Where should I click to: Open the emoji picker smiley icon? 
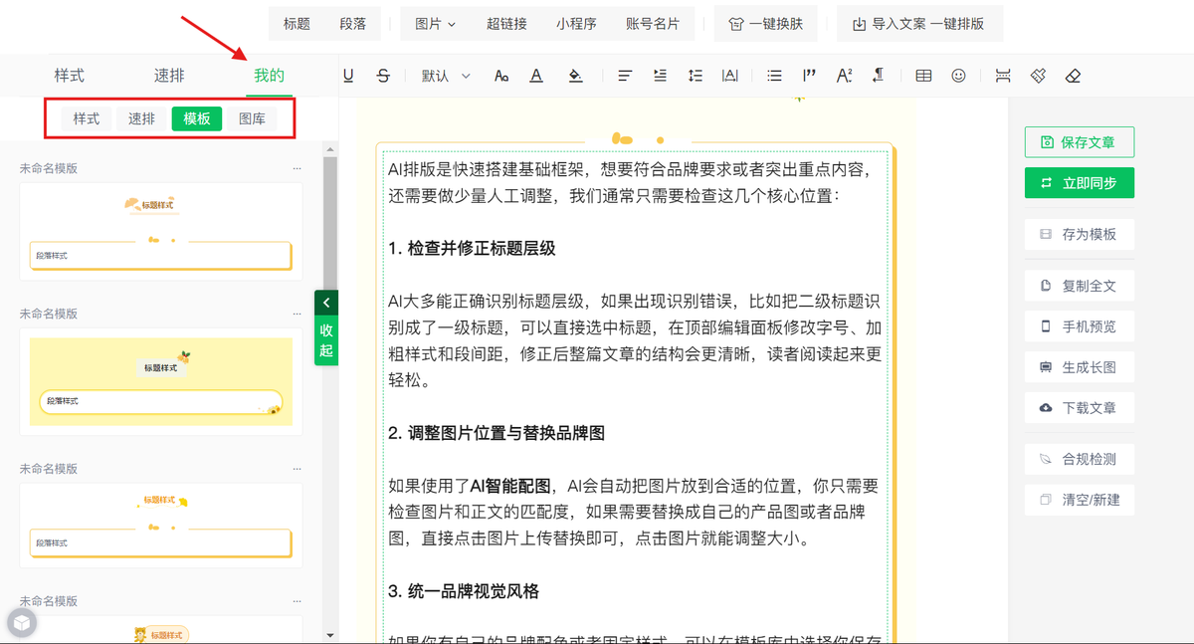[x=958, y=76]
